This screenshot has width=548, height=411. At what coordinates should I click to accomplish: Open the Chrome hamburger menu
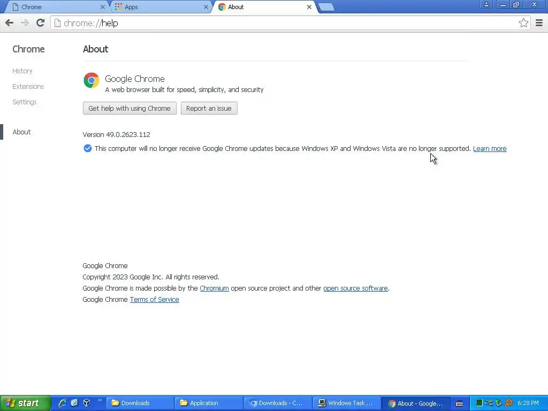tap(539, 23)
